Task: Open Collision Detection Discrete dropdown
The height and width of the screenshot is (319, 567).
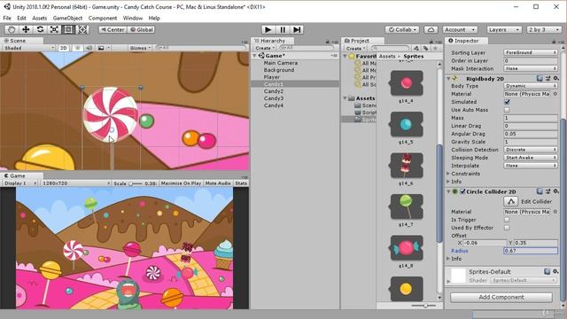Action: click(x=531, y=150)
